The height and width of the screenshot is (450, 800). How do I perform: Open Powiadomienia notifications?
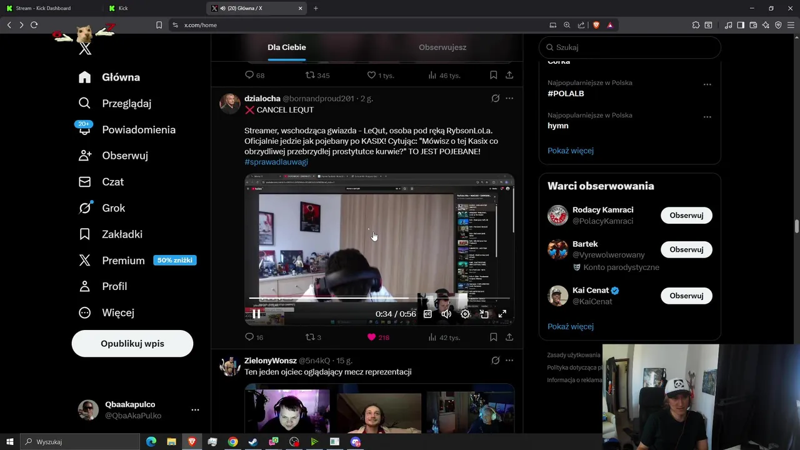pyautogui.click(x=126, y=129)
